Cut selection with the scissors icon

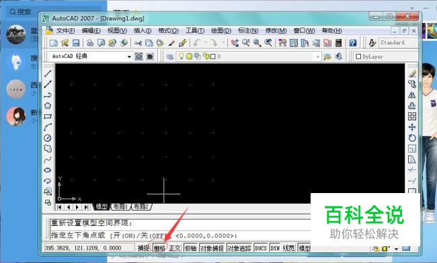pyautogui.click(x=138, y=43)
